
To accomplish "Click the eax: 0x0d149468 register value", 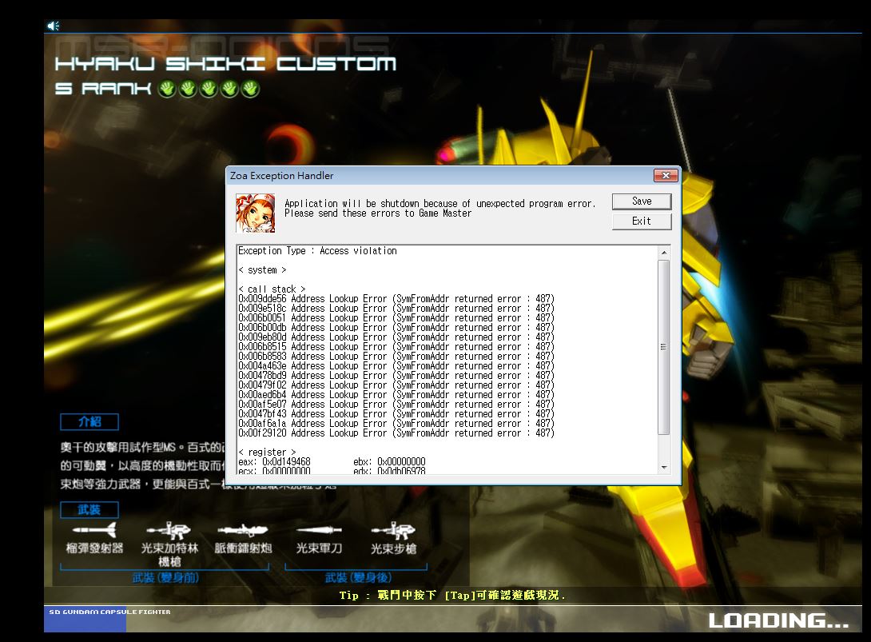I will click(274, 462).
